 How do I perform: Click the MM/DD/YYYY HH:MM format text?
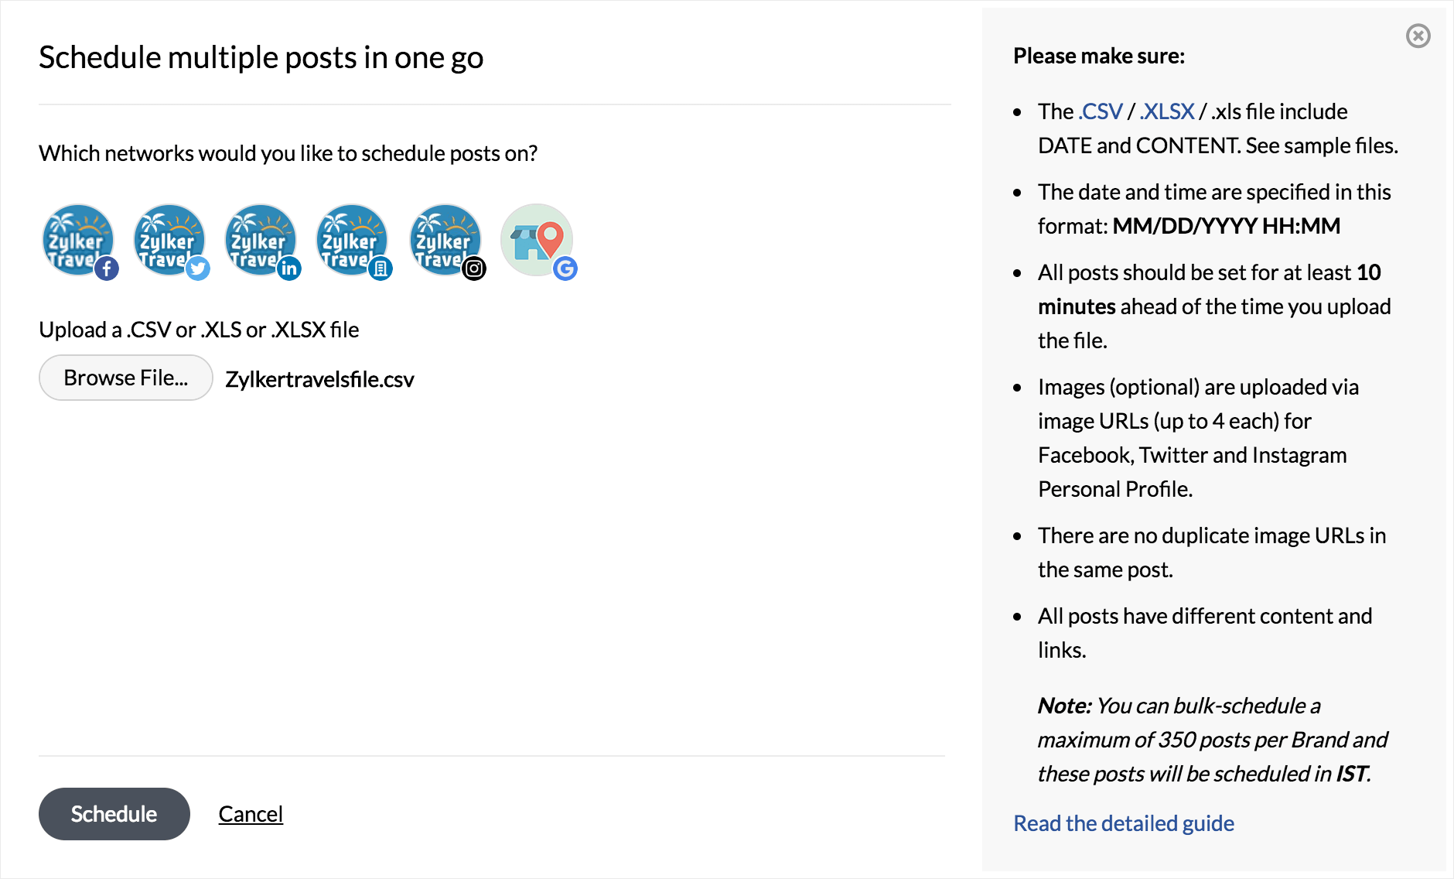point(1226,226)
